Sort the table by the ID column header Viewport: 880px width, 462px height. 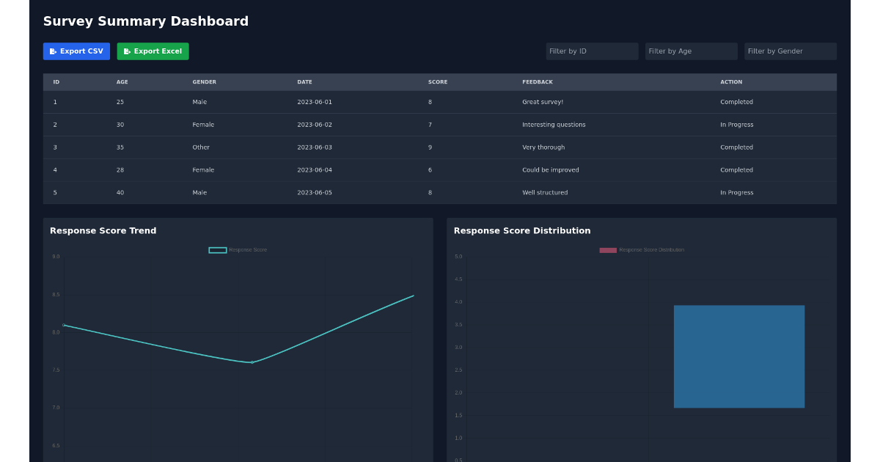click(56, 81)
